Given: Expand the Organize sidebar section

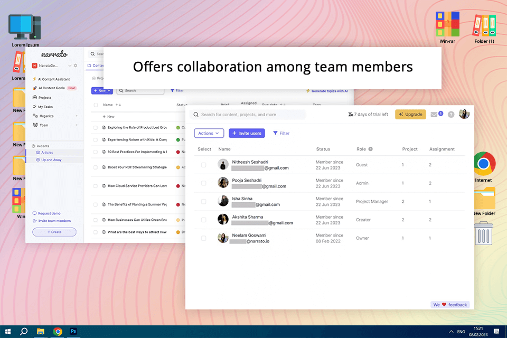Looking at the screenshot, I should pos(77,116).
